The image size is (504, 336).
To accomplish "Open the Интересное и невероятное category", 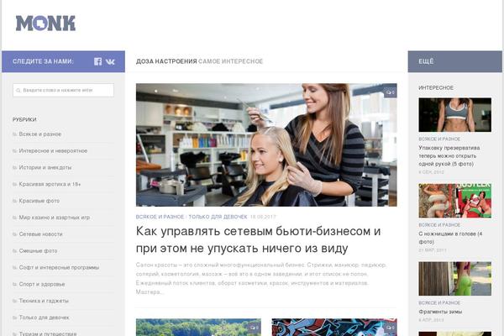I will point(53,151).
